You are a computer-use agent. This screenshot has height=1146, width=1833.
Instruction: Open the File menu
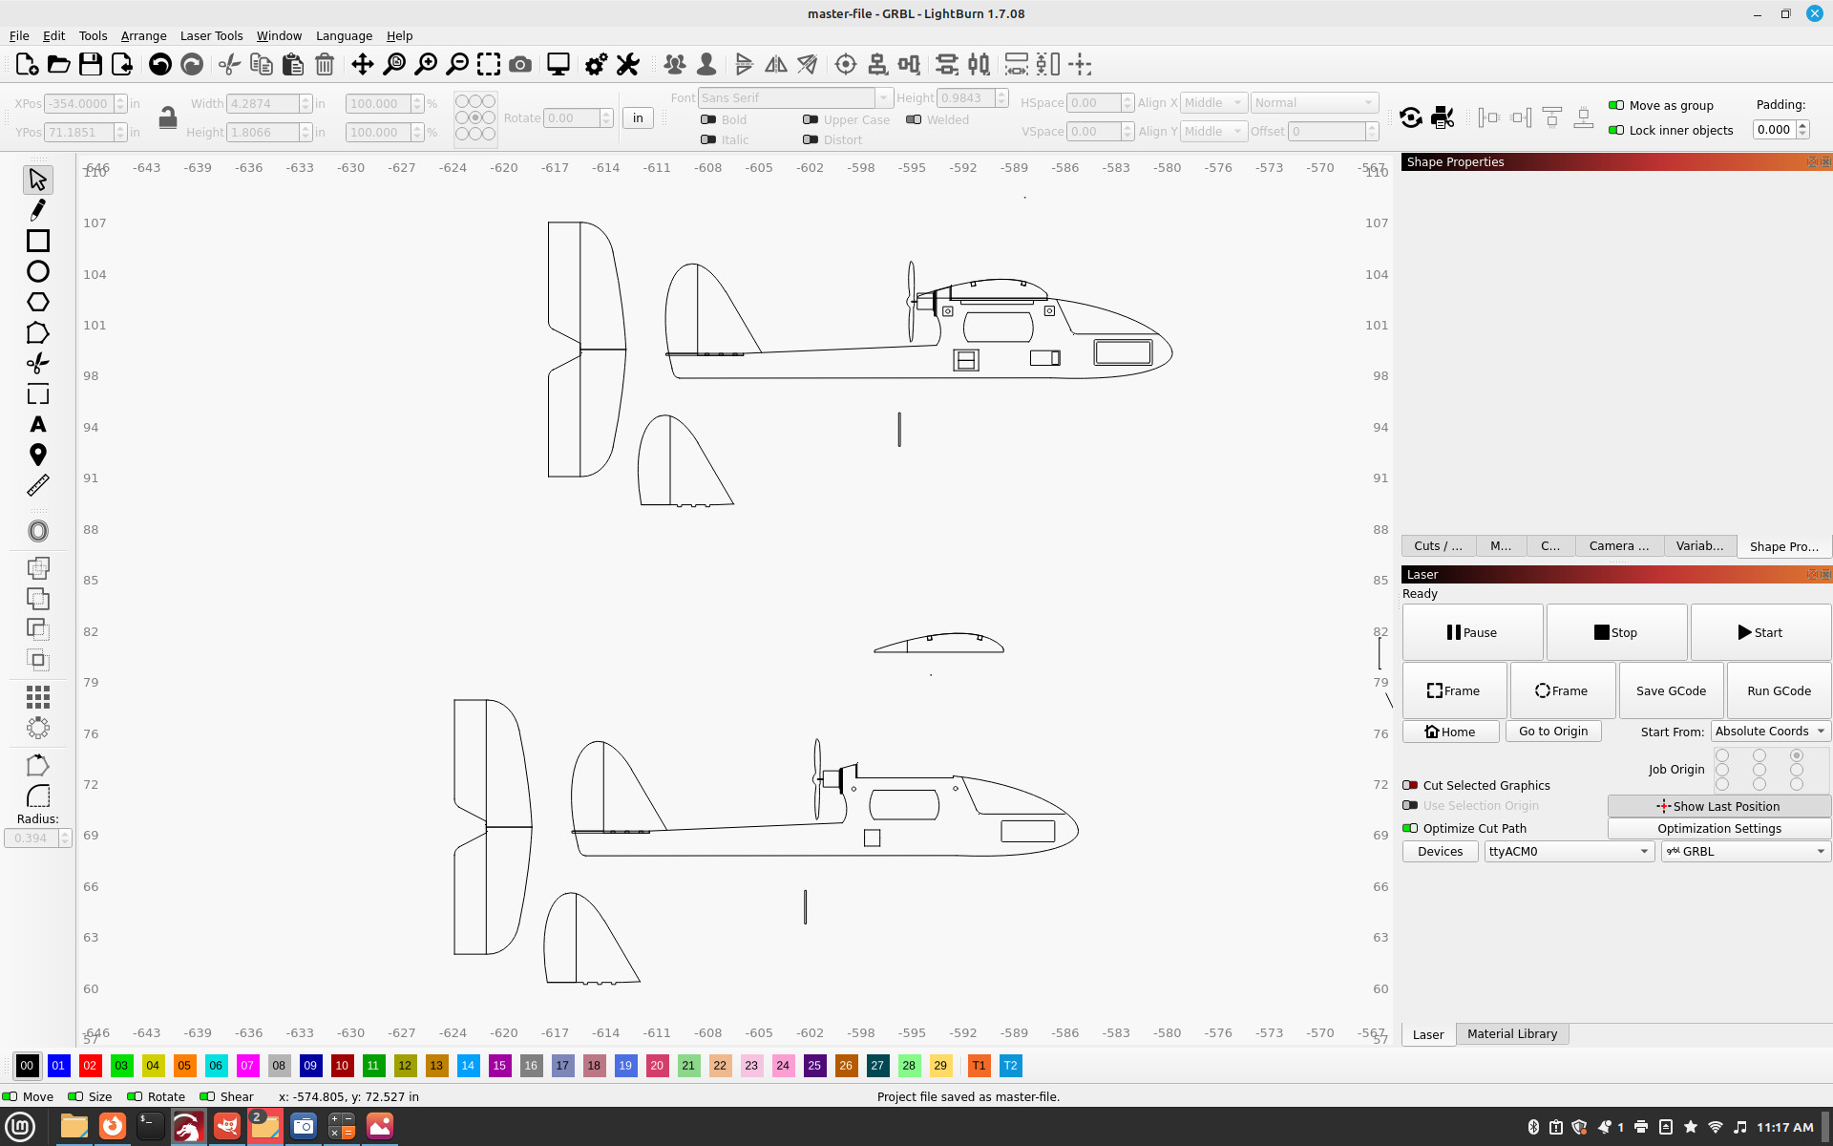click(19, 35)
